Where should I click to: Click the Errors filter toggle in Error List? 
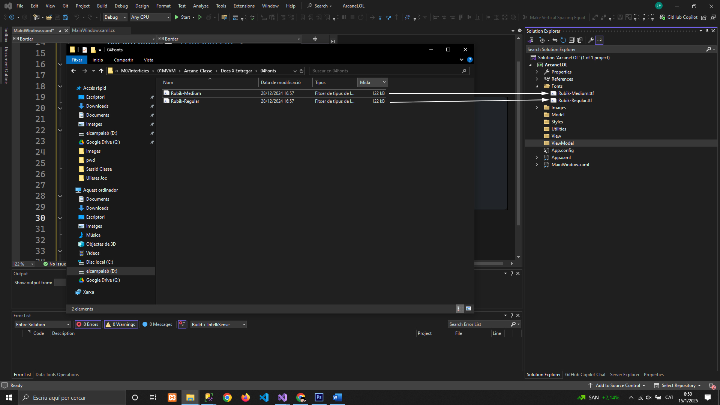pos(88,324)
